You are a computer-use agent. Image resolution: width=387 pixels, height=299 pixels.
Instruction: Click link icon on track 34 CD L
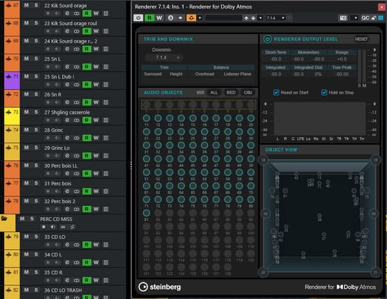[77, 262]
